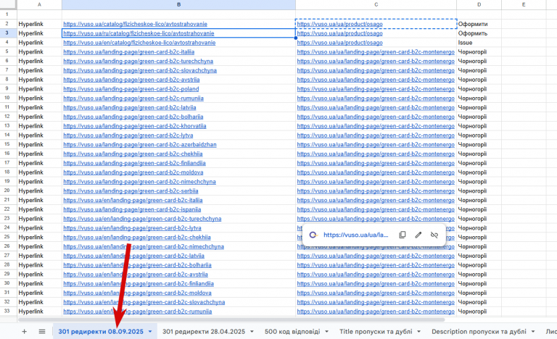Select the 301 редиректи 08.09.2025 sheet tab
Screen dimensions: 557x339
point(101,332)
